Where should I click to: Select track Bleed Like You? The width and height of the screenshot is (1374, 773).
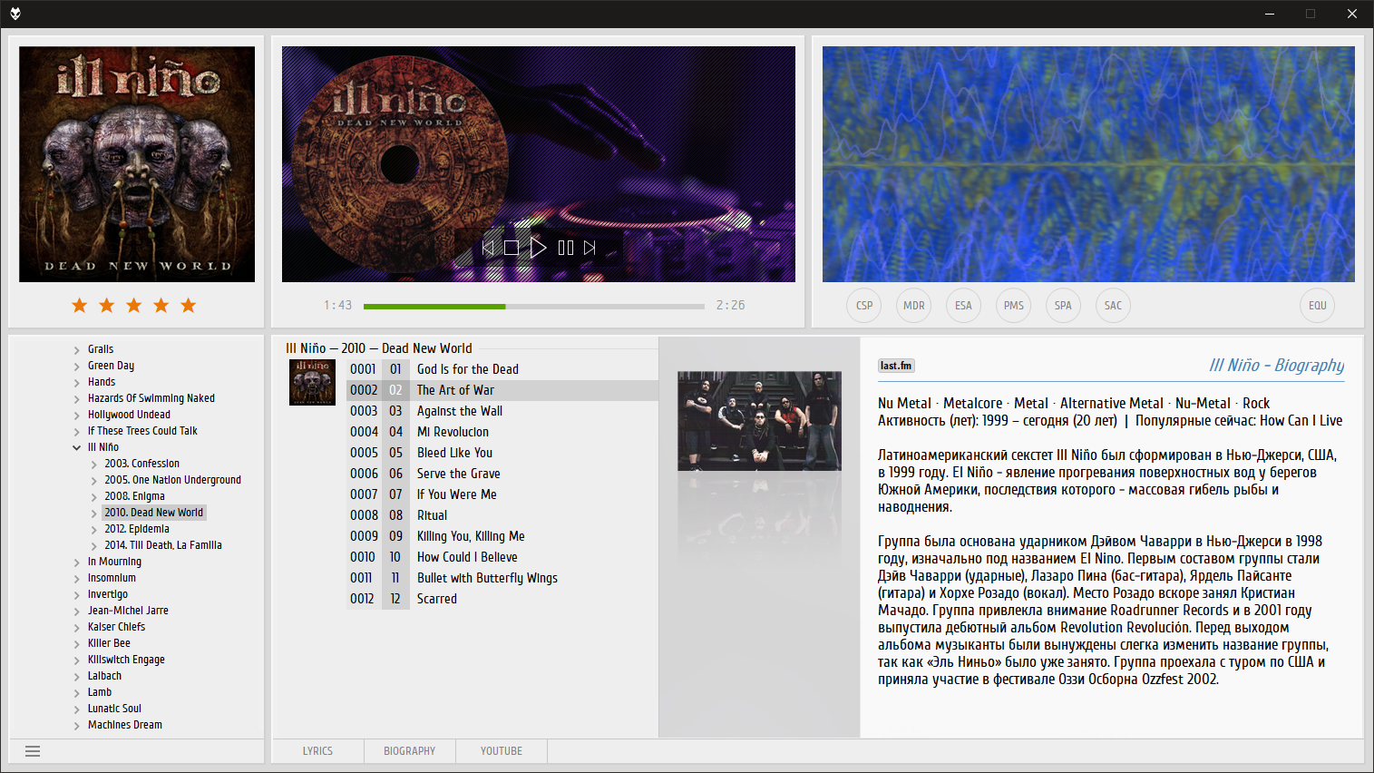click(454, 453)
